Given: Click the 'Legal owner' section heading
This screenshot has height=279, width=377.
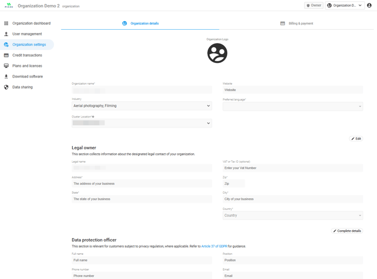Looking at the screenshot, I should 84,148.
